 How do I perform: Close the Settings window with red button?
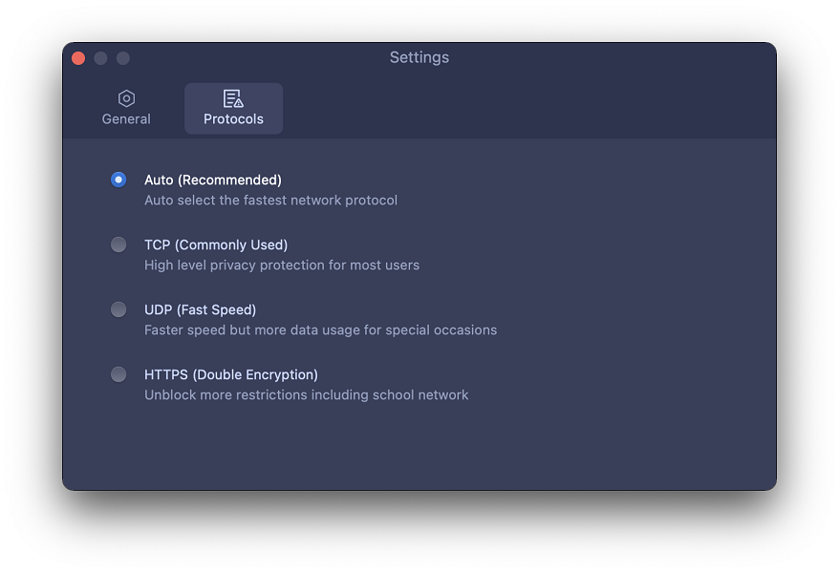78,58
